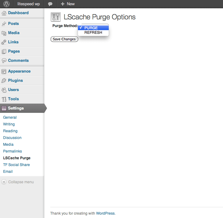
Task: Open the litespeed wp site menu
Action: tap(29, 4)
